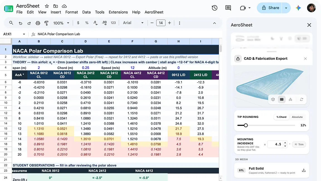Increment the mounting incidence angle
Image resolution: width=321 pixels, height=181 pixels.
(285, 143)
